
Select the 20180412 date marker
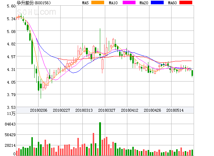130,110
